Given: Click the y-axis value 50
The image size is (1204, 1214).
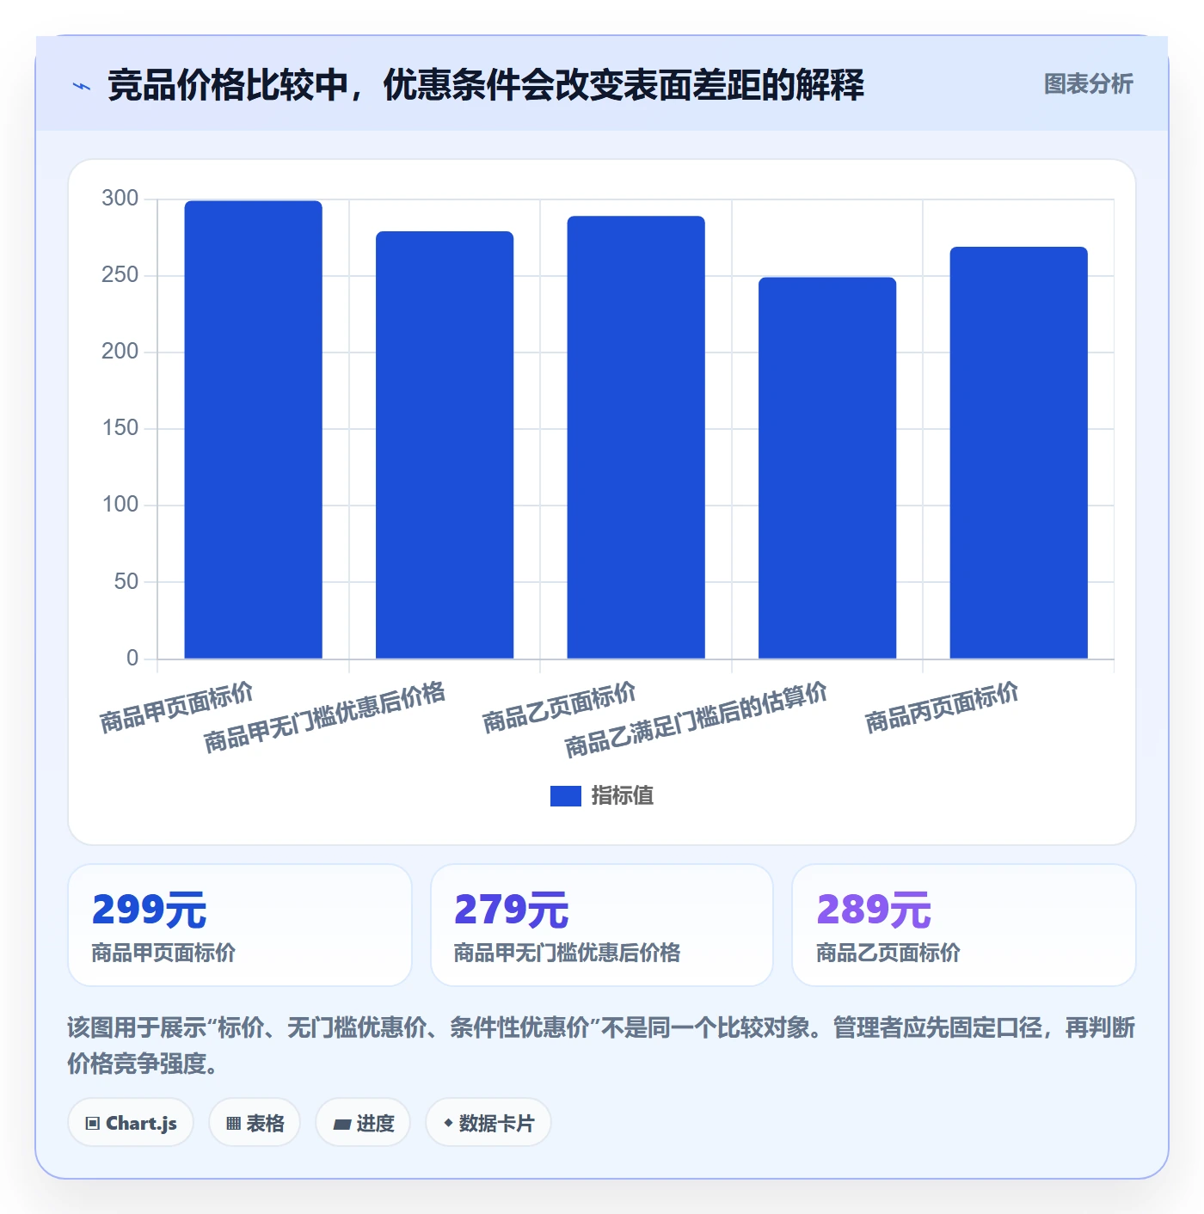Looking at the screenshot, I should pos(126,582).
